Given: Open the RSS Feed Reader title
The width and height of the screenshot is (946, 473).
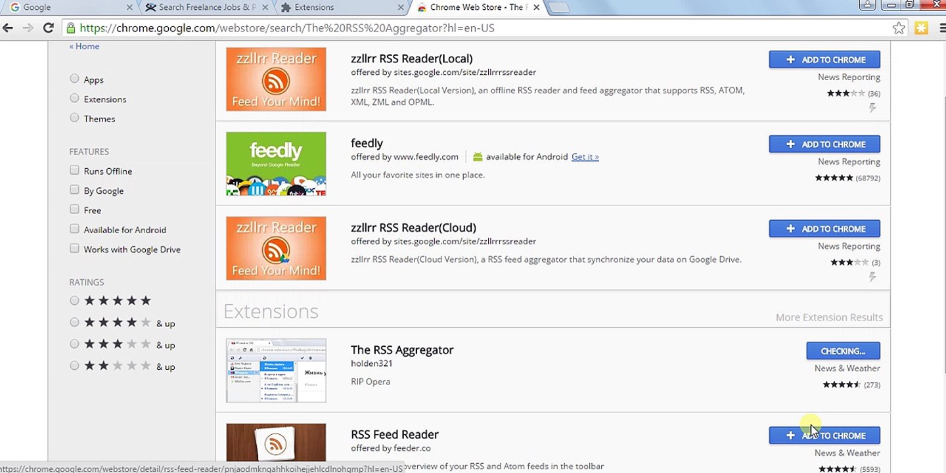Looking at the screenshot, I should 394,435.
